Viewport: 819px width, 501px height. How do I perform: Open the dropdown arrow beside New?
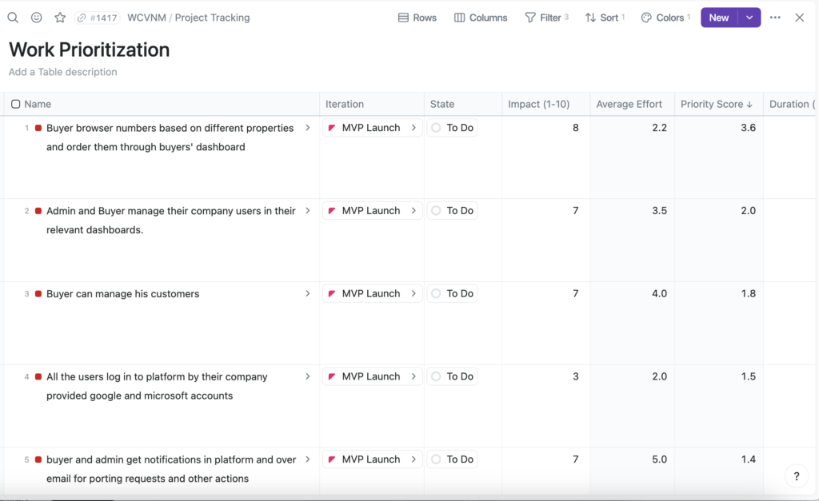click(749, 18)
